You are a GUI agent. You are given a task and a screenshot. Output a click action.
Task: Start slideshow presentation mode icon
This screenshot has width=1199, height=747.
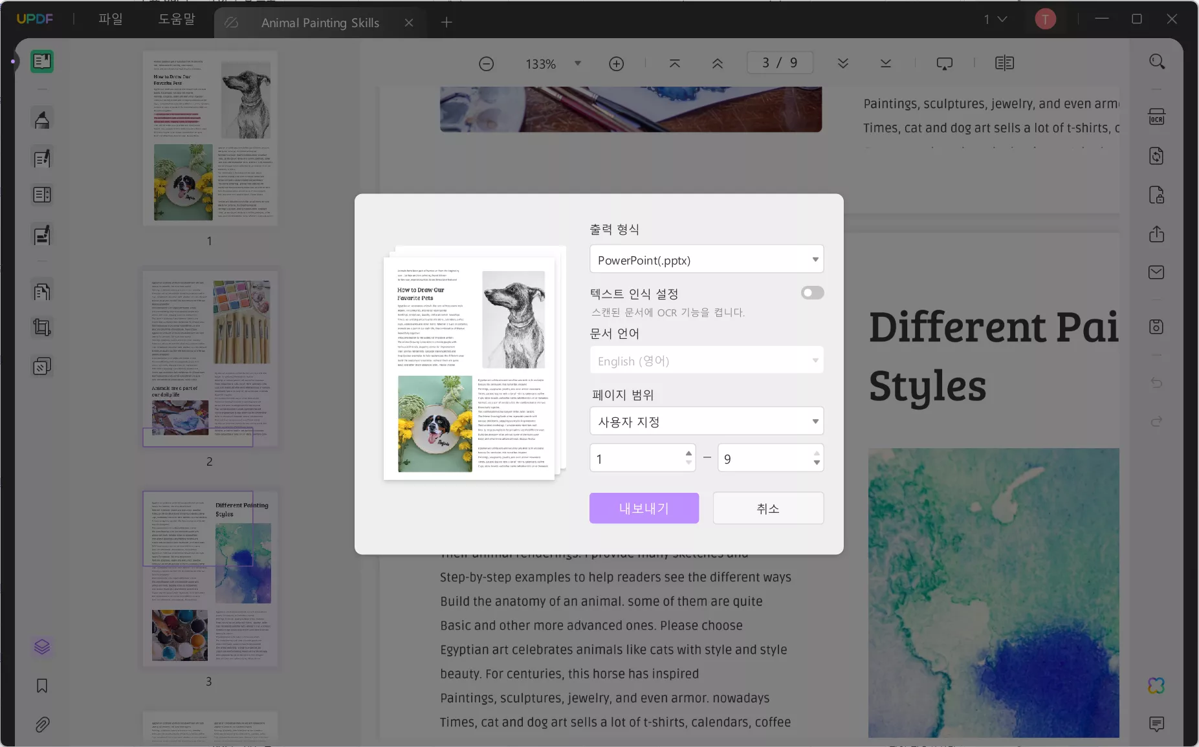click(x=945, y=63)
